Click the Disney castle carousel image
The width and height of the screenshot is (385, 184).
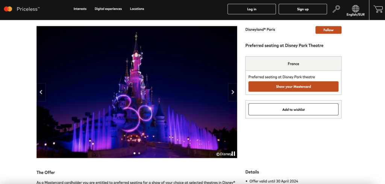(136, 92)
